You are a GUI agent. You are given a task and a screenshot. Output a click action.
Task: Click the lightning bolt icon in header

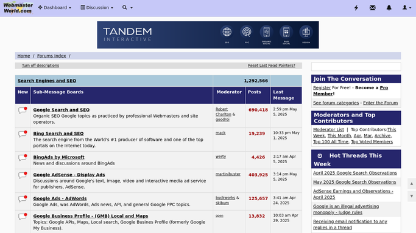(x=356, y=8)
